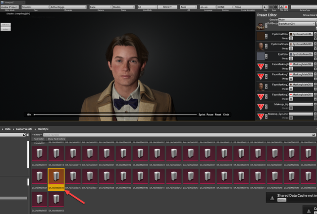This screenshot has height=214, width=317.
Task: Open the FullBody dropdown showing BodyMale001
Action: coord(297,24)
